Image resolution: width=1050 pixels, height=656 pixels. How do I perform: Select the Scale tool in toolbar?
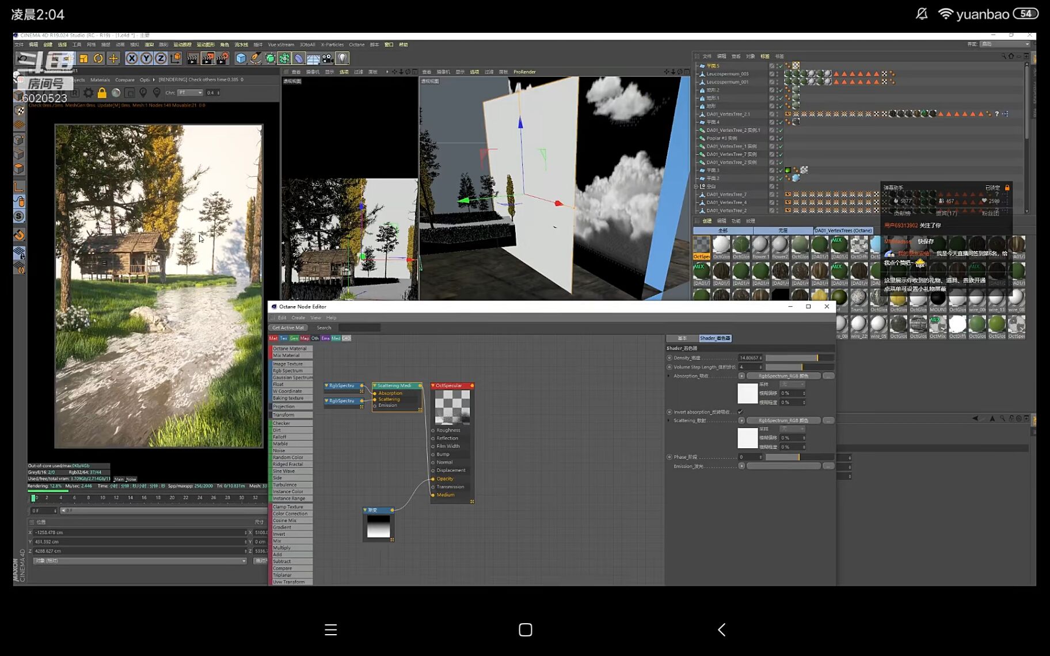[x=83, y=58]
